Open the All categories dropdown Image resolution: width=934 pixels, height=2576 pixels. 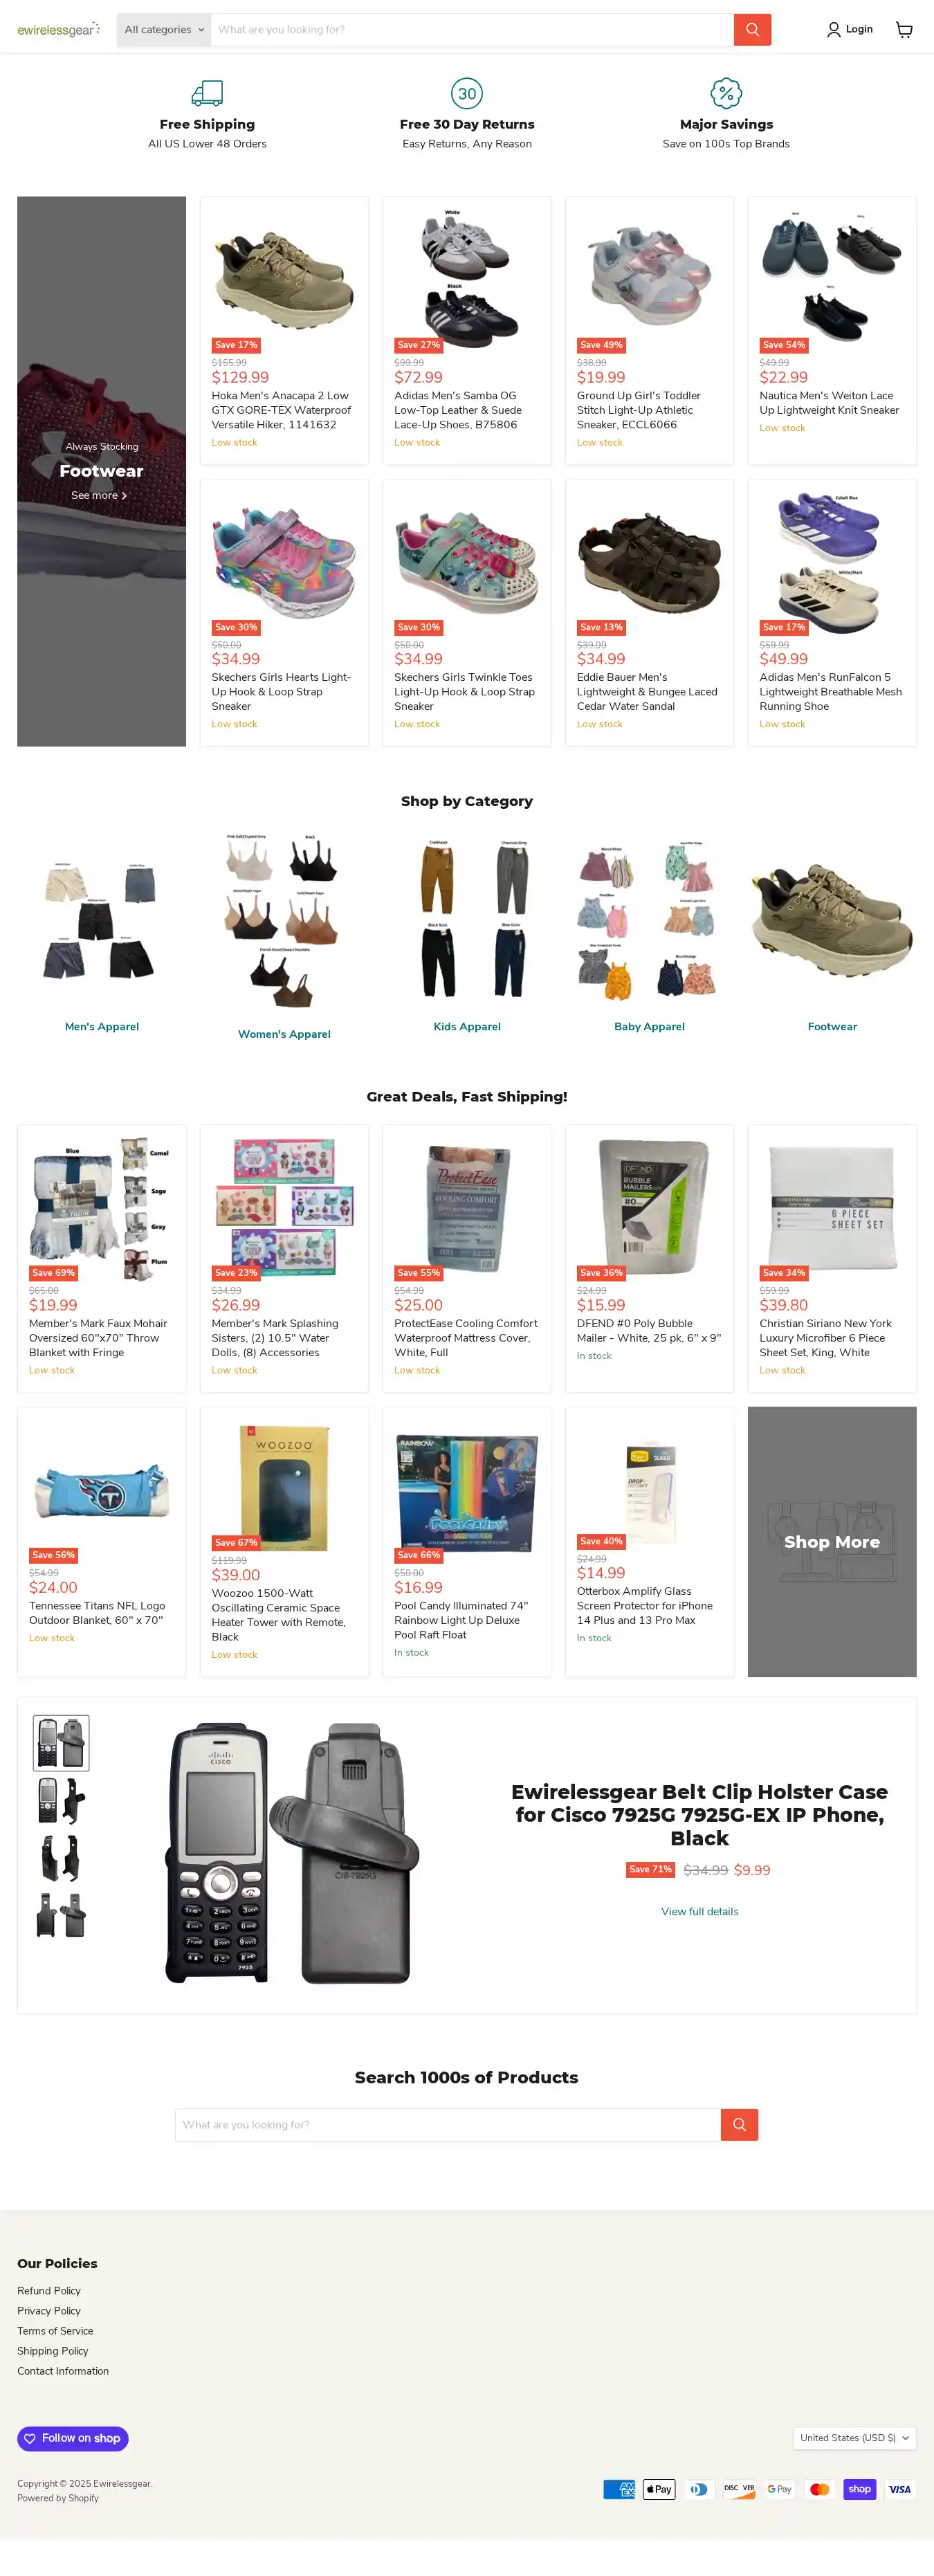[x=164, y=29]
